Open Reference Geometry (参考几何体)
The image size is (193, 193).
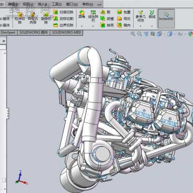[140, 16]
